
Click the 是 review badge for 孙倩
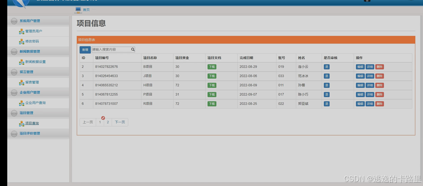pos(327,85)
